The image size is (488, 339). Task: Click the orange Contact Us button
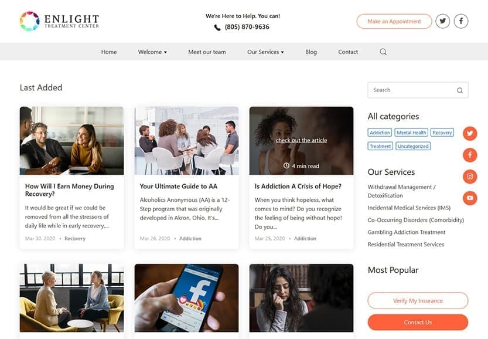tap(418, 322)
